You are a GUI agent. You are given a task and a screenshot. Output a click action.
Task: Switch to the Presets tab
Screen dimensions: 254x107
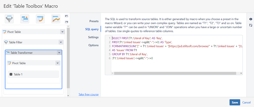point(94,21)
